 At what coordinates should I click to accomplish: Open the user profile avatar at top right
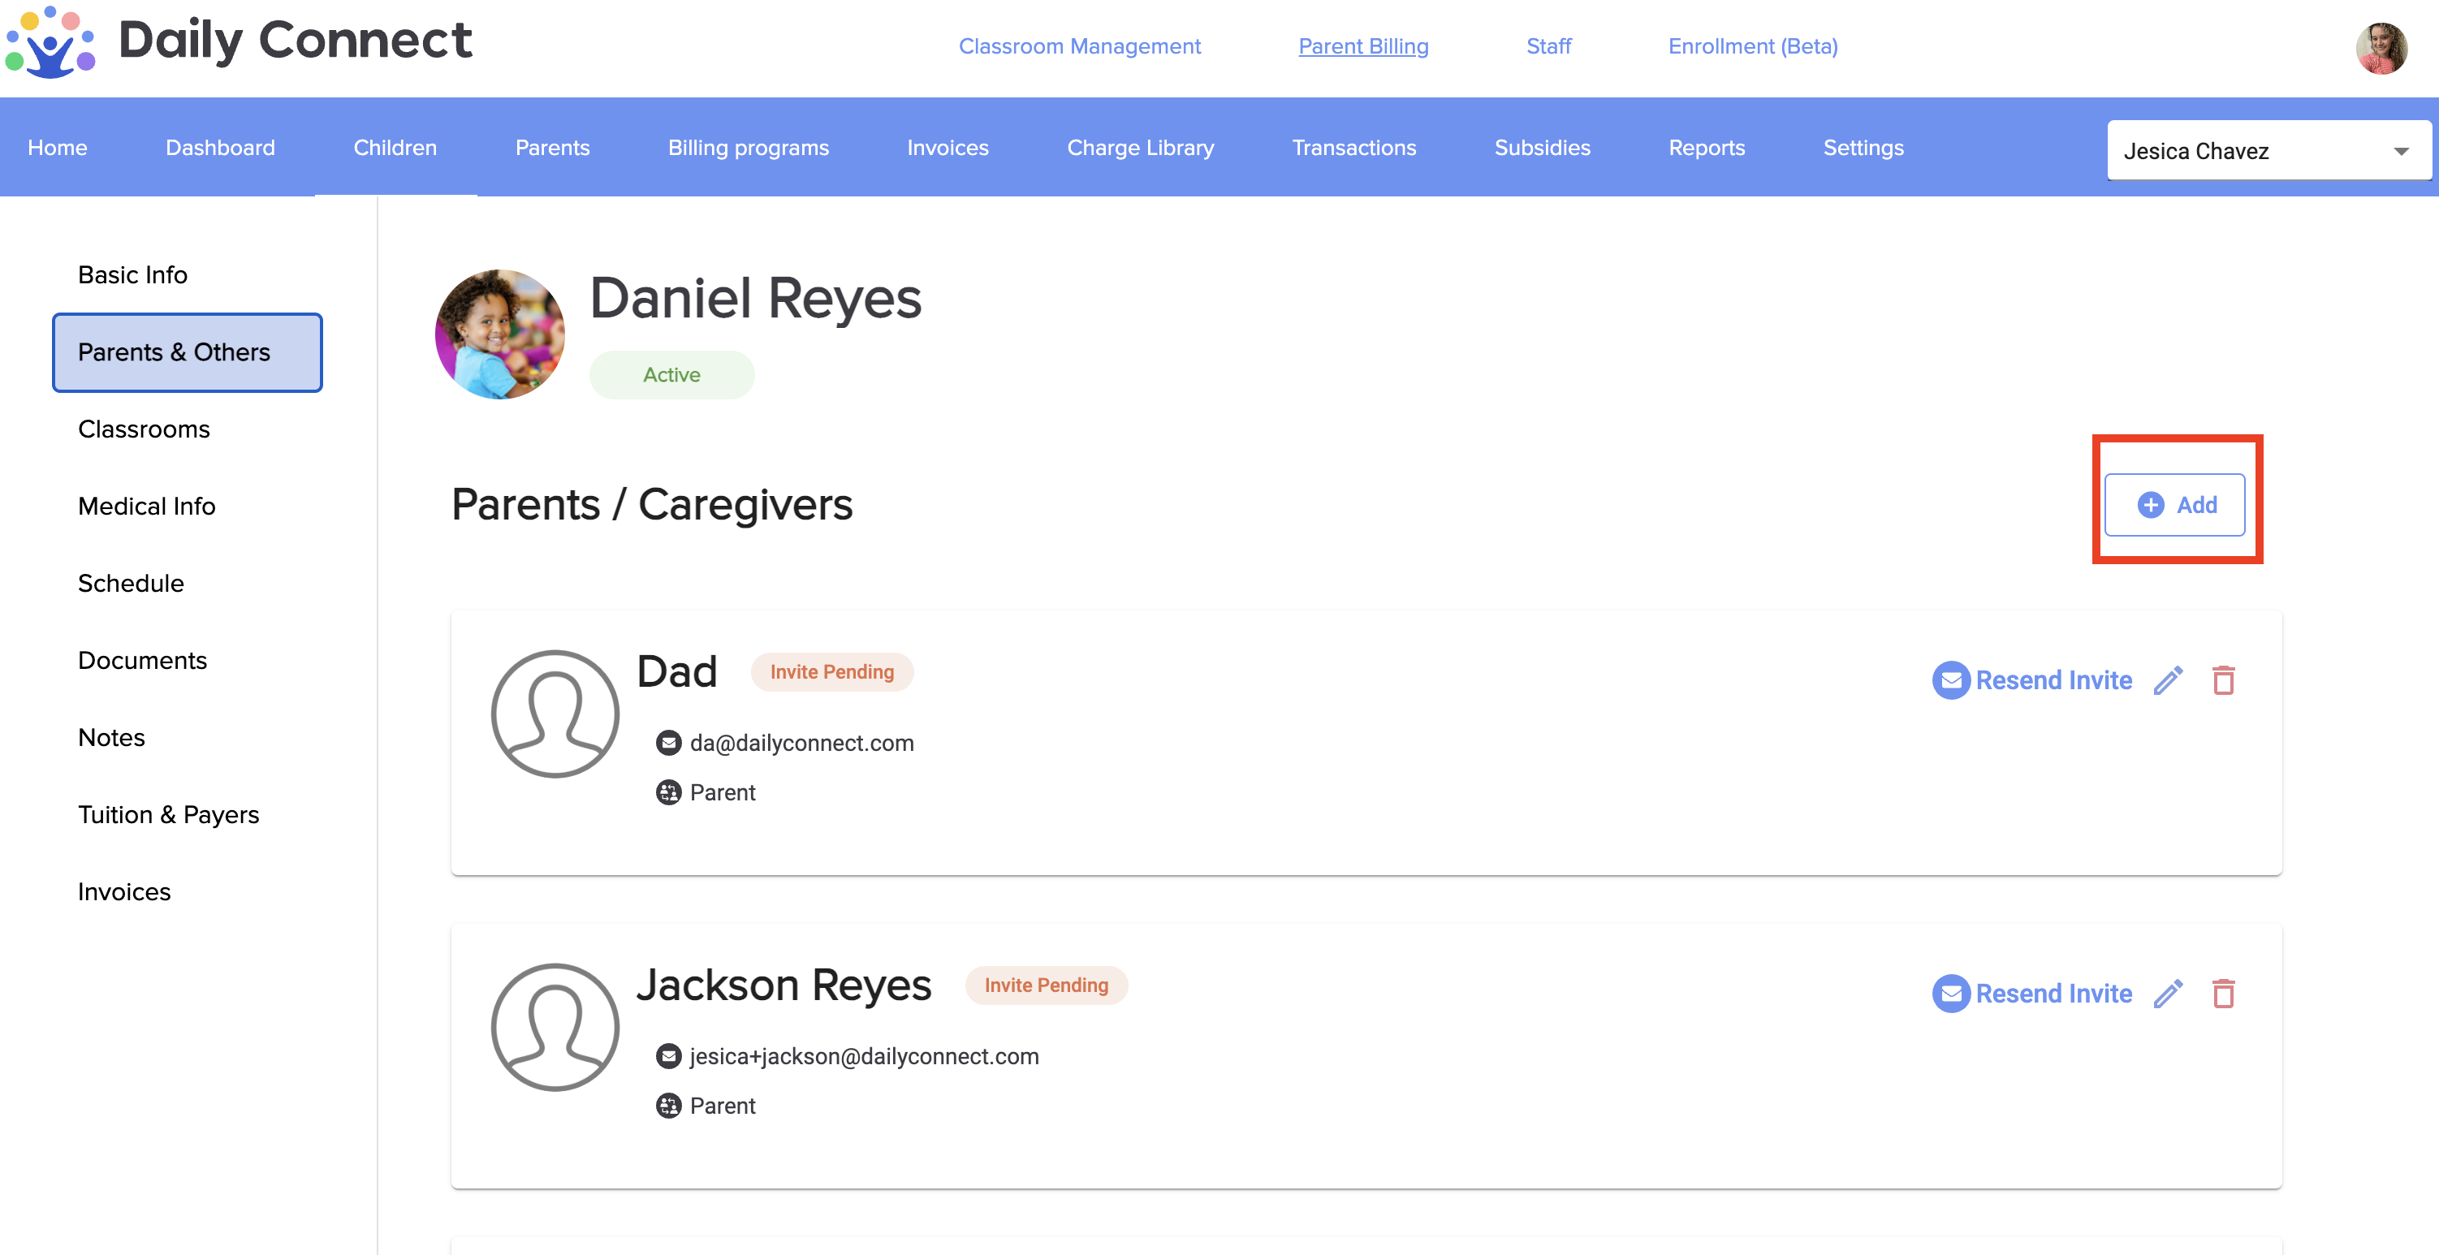[2381, 48]
